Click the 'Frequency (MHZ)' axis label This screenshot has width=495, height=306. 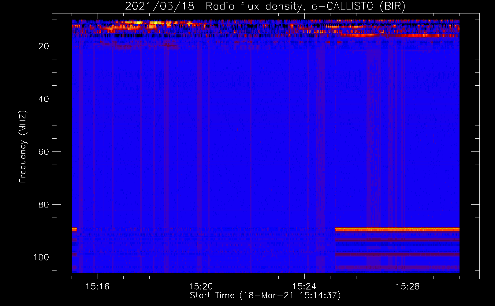(23, 147)
